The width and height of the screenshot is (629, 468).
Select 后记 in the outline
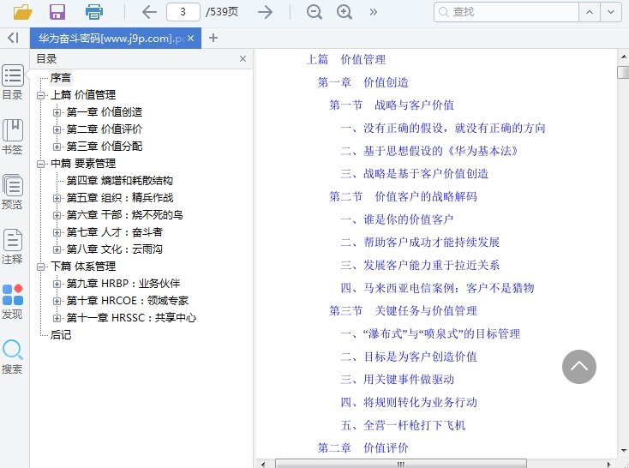click(x=61, y=335)
